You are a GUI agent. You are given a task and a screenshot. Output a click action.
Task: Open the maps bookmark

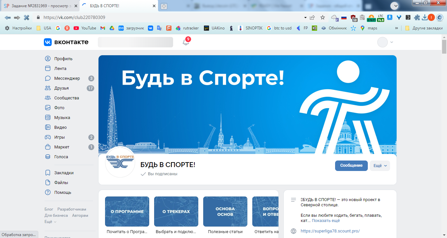pos(369,28)
